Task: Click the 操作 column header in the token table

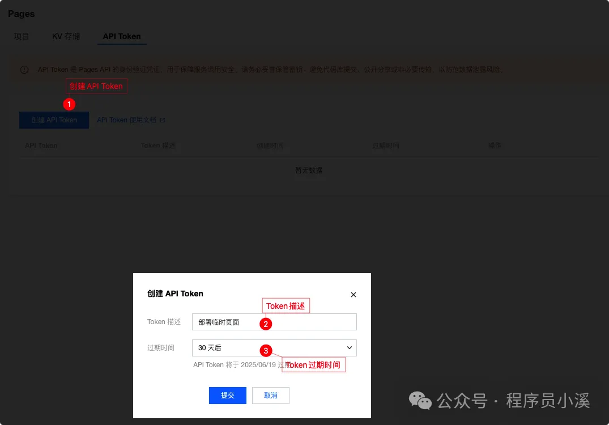Action: point(494,145)
